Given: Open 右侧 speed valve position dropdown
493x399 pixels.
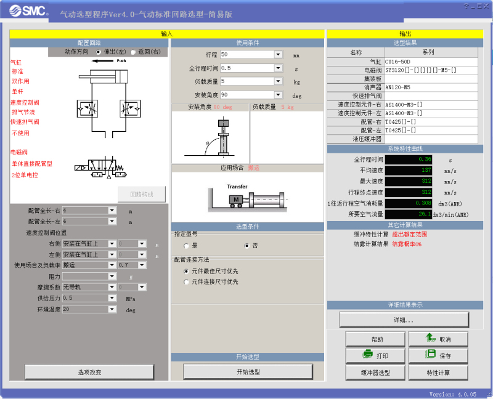Looking at the screenshot, I should 112,244.
